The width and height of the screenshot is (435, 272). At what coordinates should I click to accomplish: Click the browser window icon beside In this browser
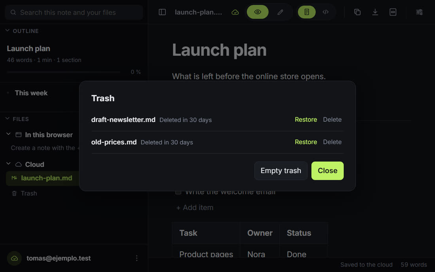(x=18, y=135)
